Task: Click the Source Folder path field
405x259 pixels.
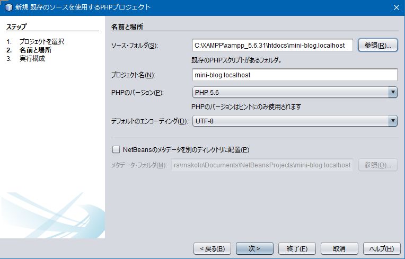Action: pyautogui.click(x=272, y=46)
